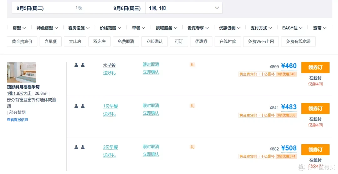Click the 礼 gift badge in the ¥460 row
Viewport: 338px width, 174px height.
coord(192,65)
